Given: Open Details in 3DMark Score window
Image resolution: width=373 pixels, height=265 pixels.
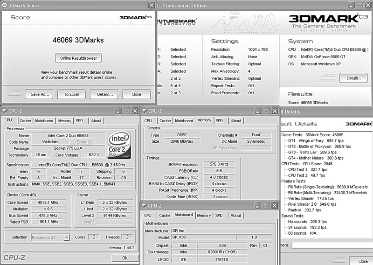Looking at the screenshot, I should tap(104, 94).
